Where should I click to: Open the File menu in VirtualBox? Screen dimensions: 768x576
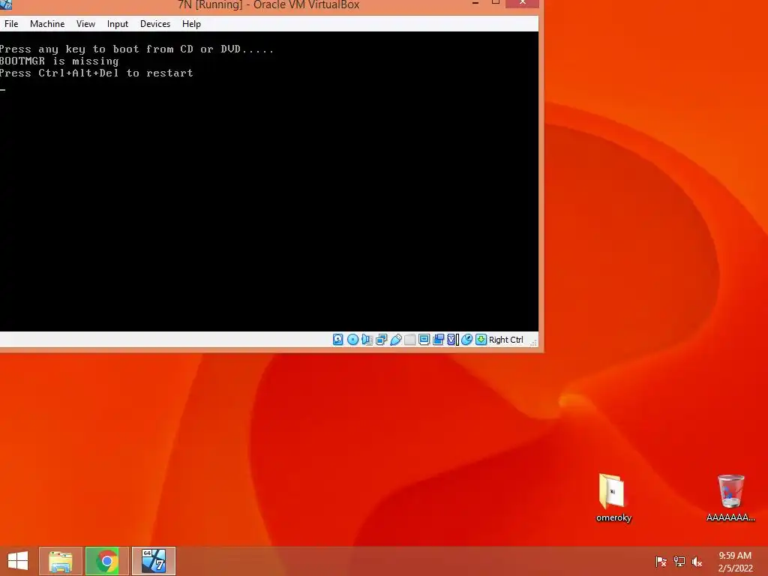click(11, 23)
